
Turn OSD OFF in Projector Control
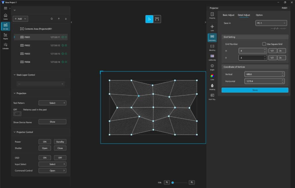60,157
